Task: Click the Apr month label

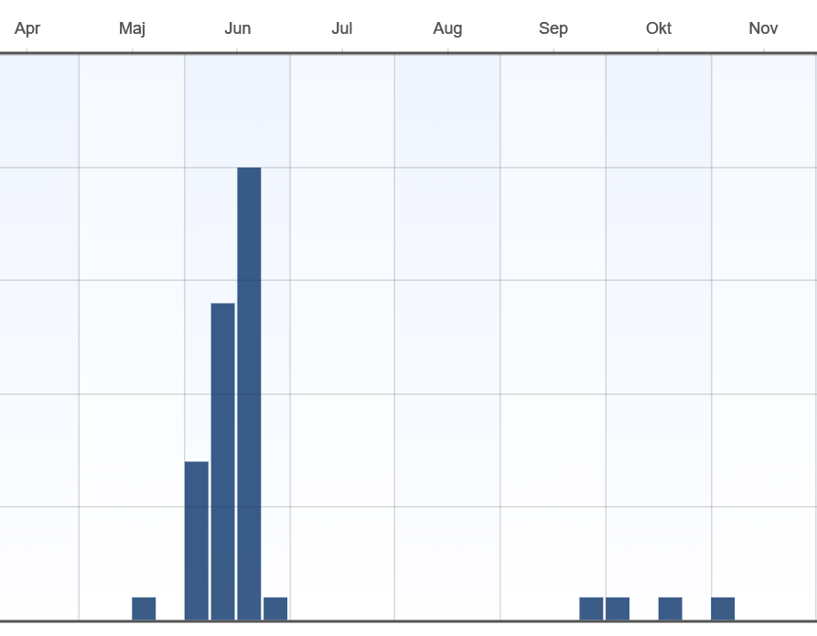Action: point(27,28)
